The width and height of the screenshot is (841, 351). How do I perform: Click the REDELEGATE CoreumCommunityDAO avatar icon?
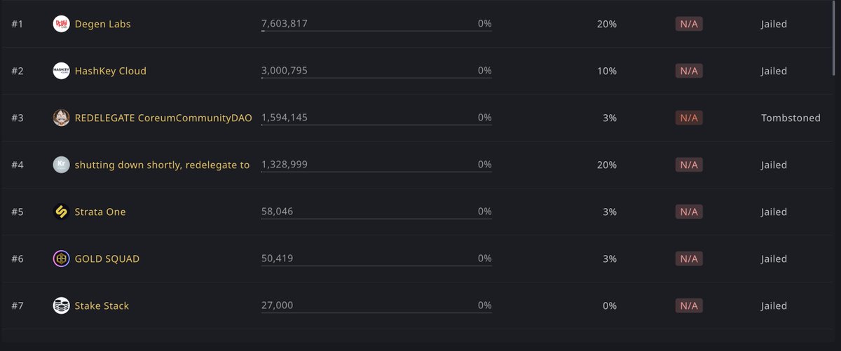61,118
